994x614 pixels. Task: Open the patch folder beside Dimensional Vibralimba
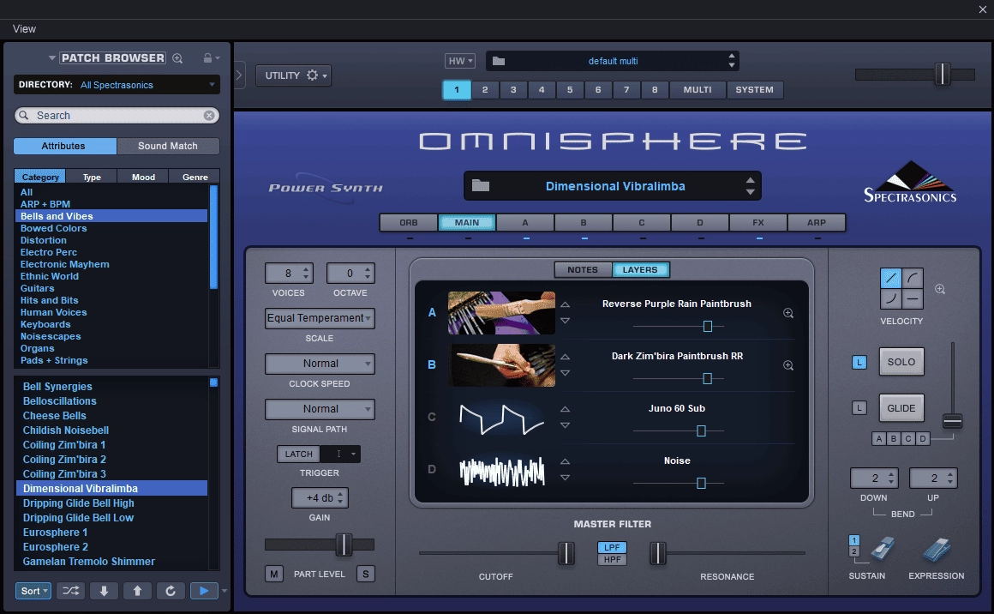click(481, 185)
